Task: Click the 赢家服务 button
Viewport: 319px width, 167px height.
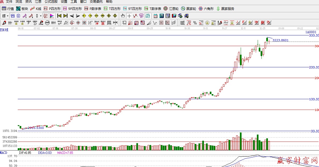Action: tap(225, 9)
